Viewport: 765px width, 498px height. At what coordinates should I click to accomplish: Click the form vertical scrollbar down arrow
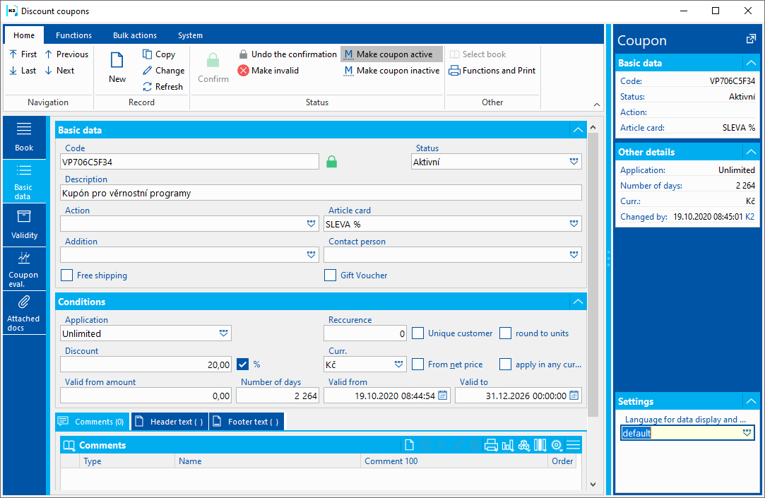pos(593,485)
